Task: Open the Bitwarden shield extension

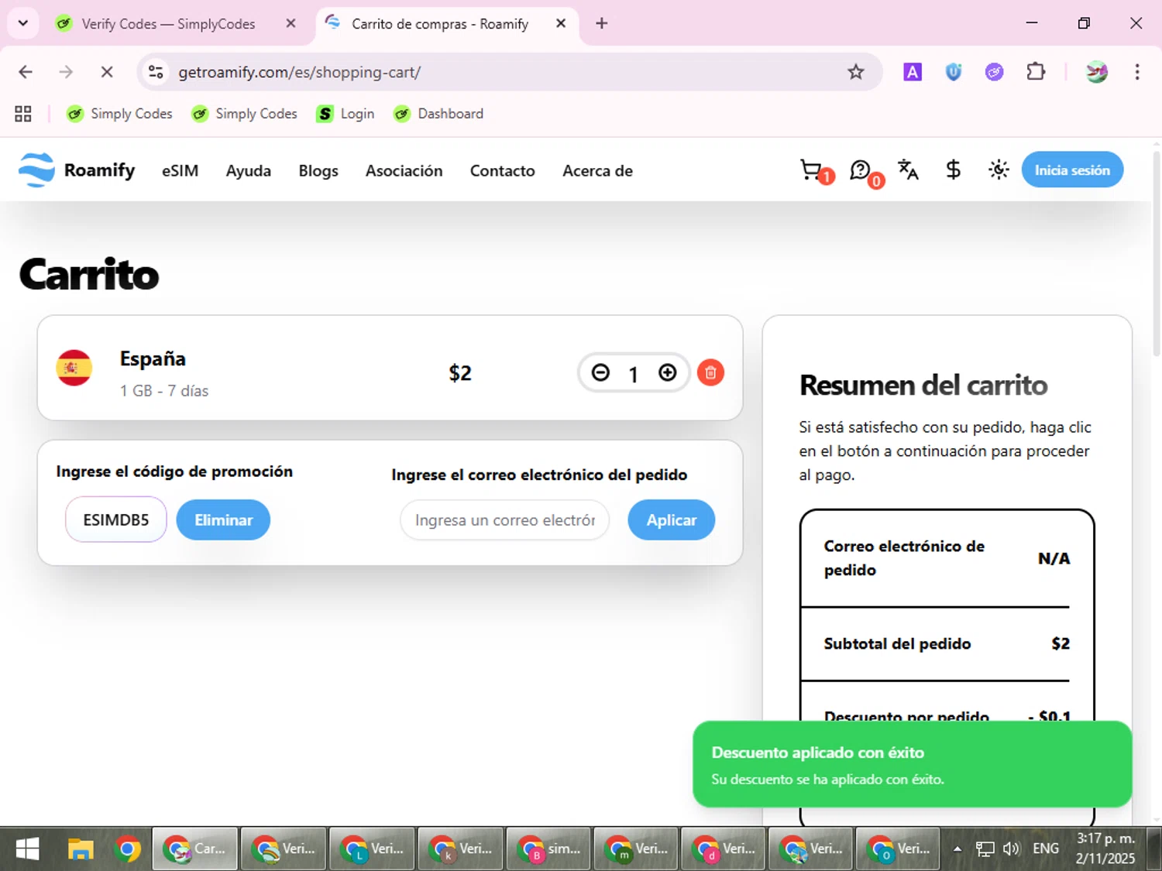Action: tap(954, 72)
